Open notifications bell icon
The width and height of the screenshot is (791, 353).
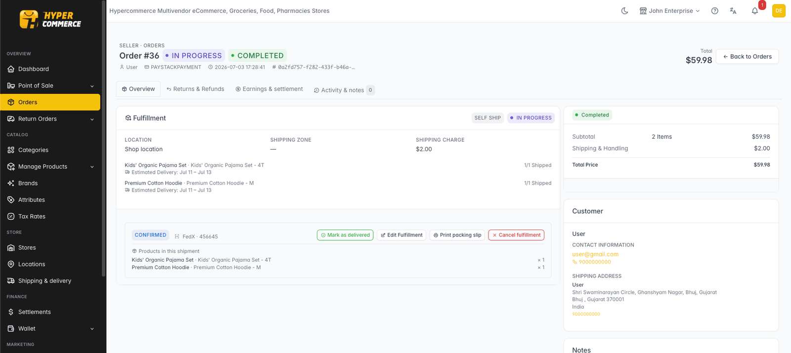pos(755,11)
